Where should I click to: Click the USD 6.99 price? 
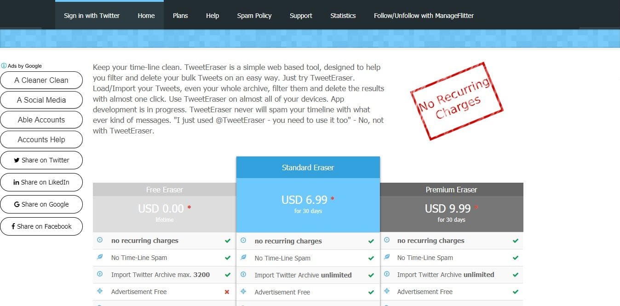[304, 200]
